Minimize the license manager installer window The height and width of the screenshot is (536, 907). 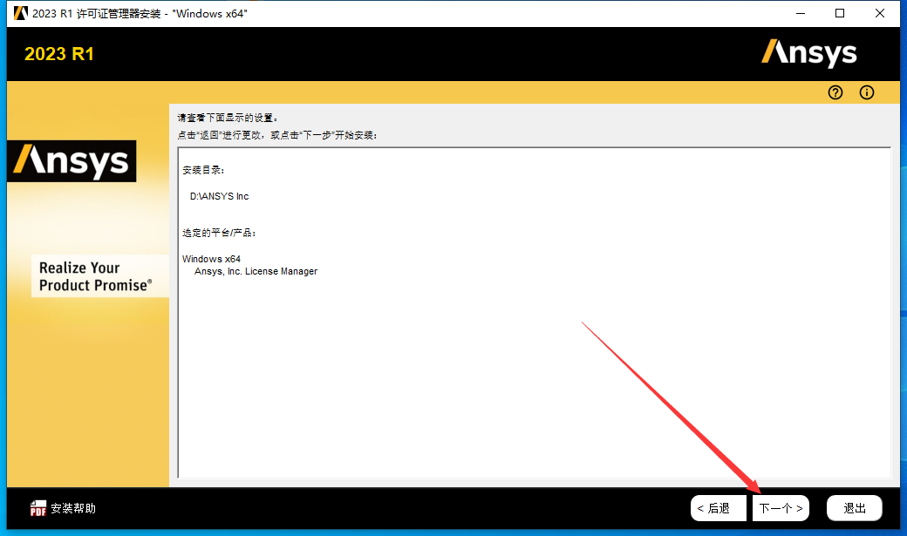pyautogui.click(x=800, y=13)
